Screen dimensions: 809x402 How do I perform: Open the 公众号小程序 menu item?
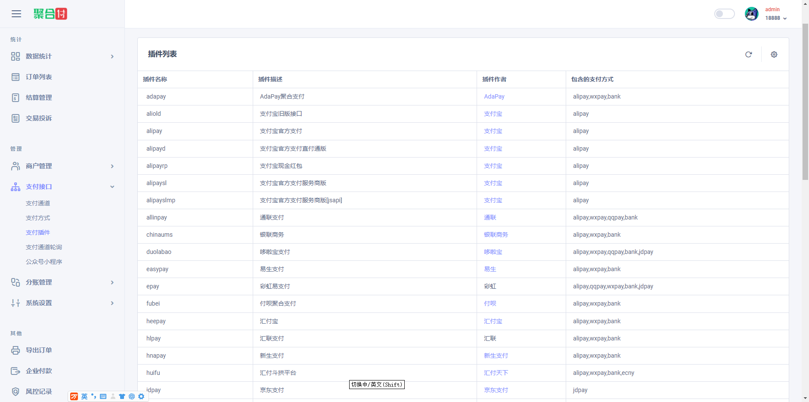(44, 261)
